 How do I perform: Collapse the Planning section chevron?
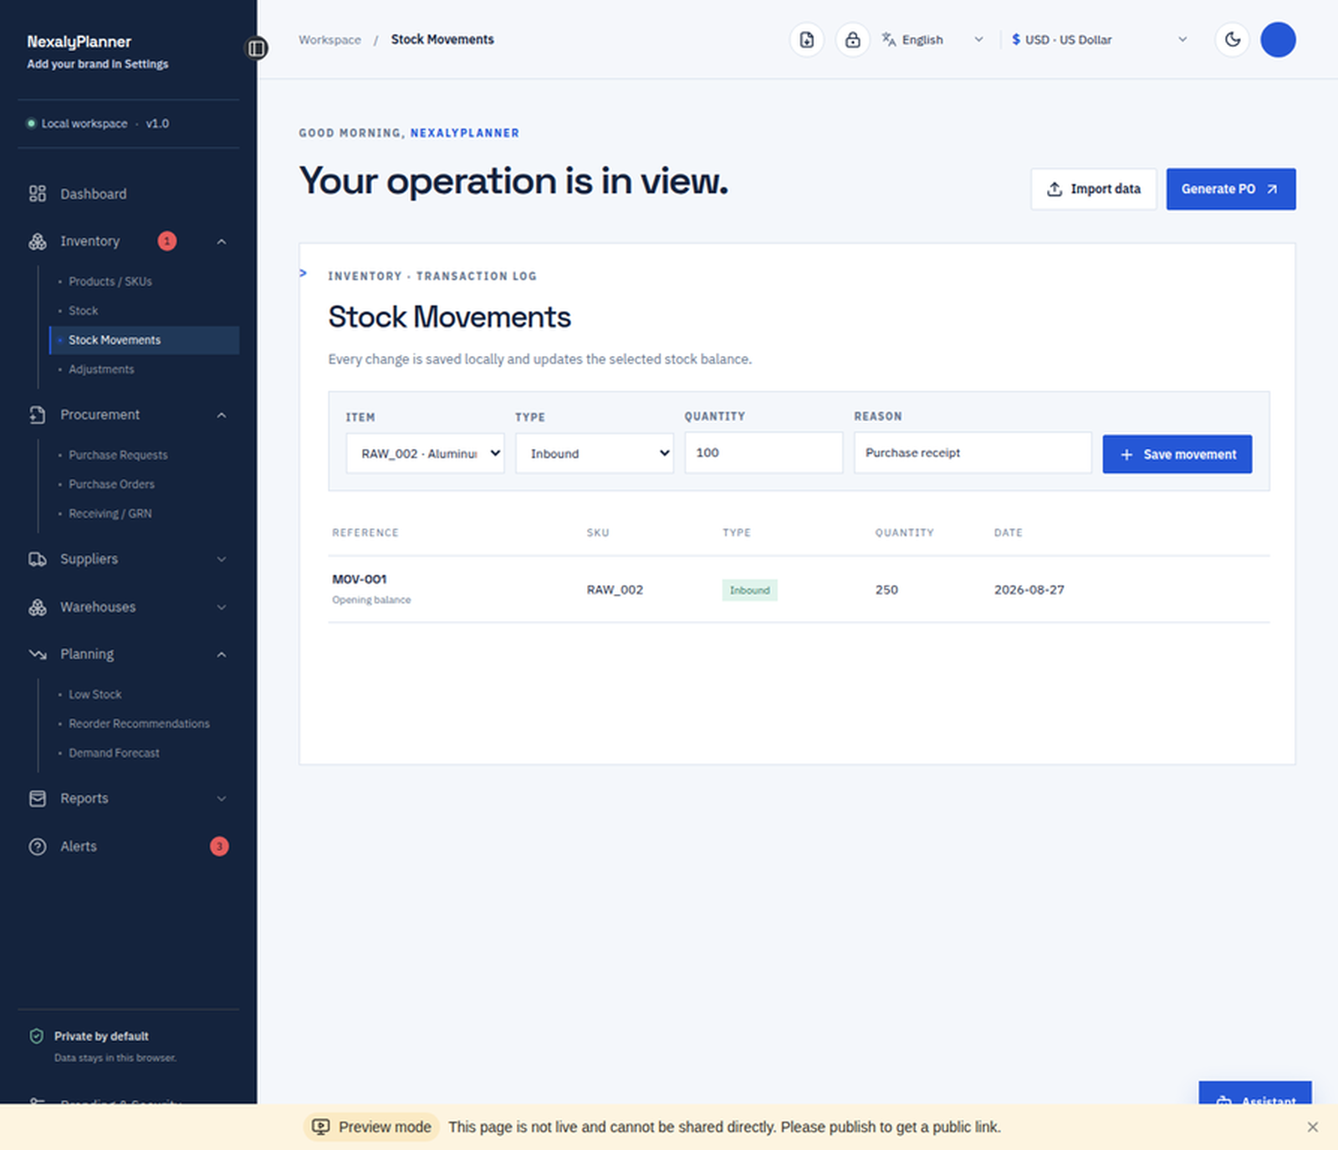tap(222, 654)
